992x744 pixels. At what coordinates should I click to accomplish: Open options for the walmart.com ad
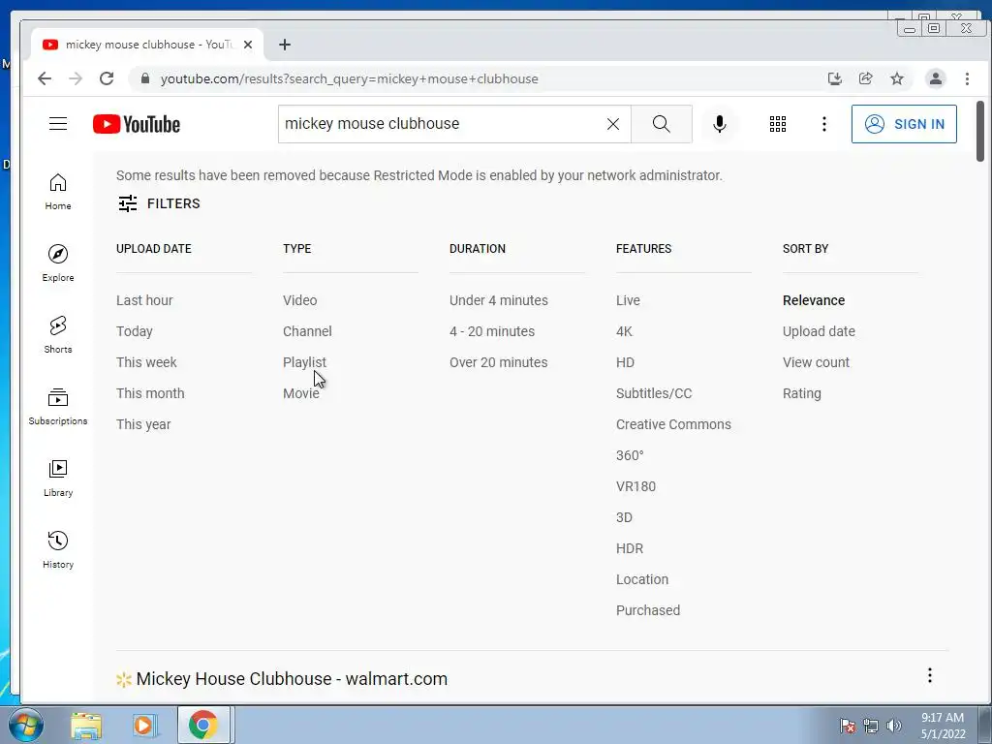[x=929, y=675]
